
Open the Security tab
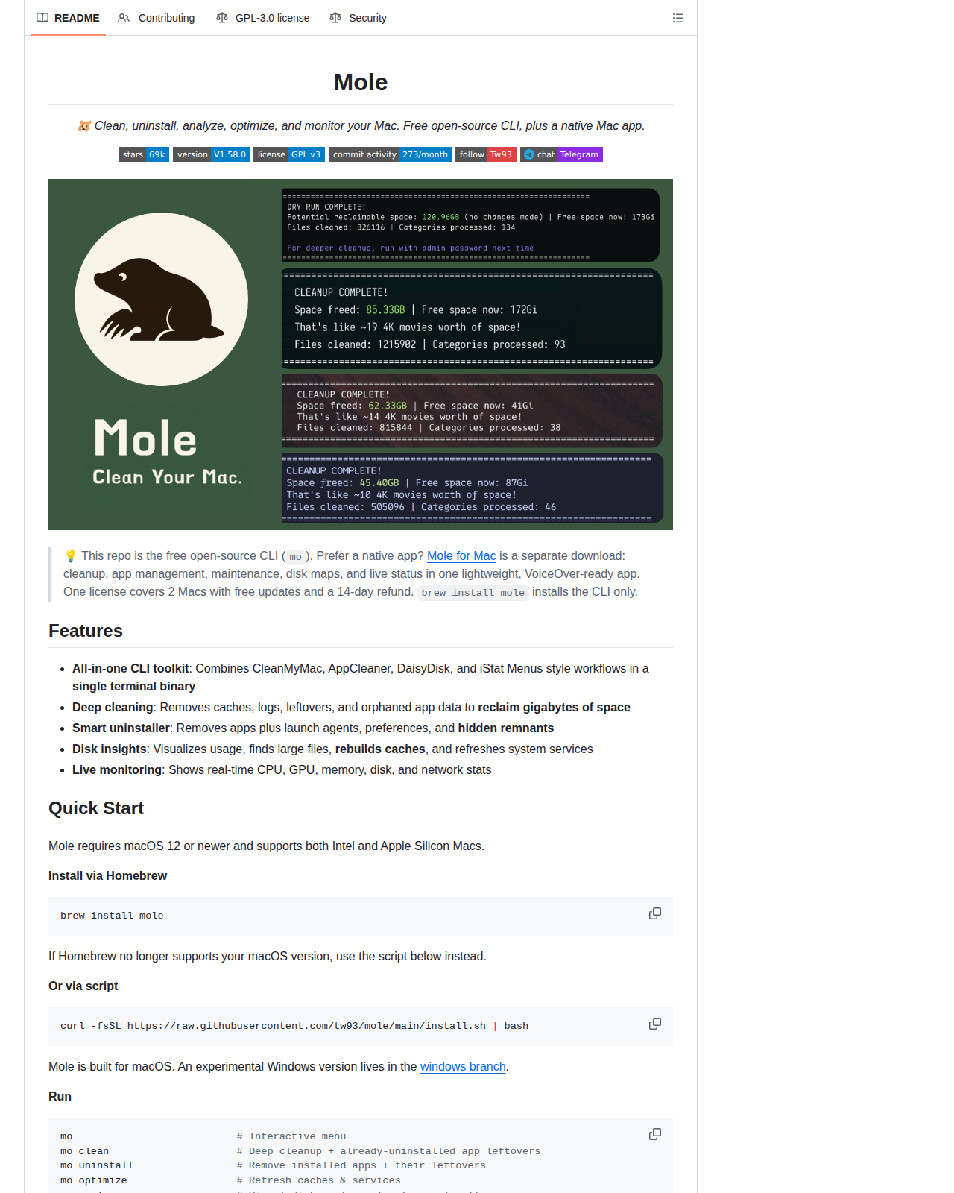point(358,18)
